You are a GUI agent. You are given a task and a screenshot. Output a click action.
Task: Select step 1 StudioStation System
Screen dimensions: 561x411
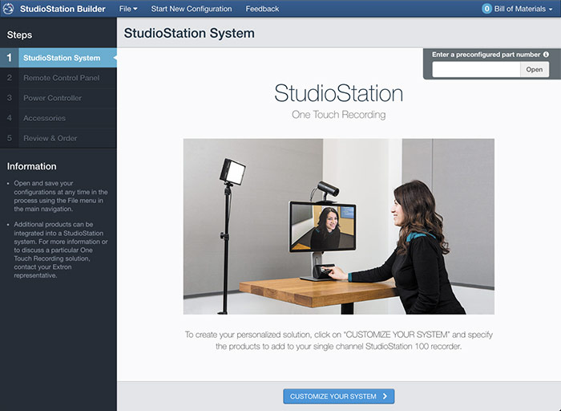59,58
